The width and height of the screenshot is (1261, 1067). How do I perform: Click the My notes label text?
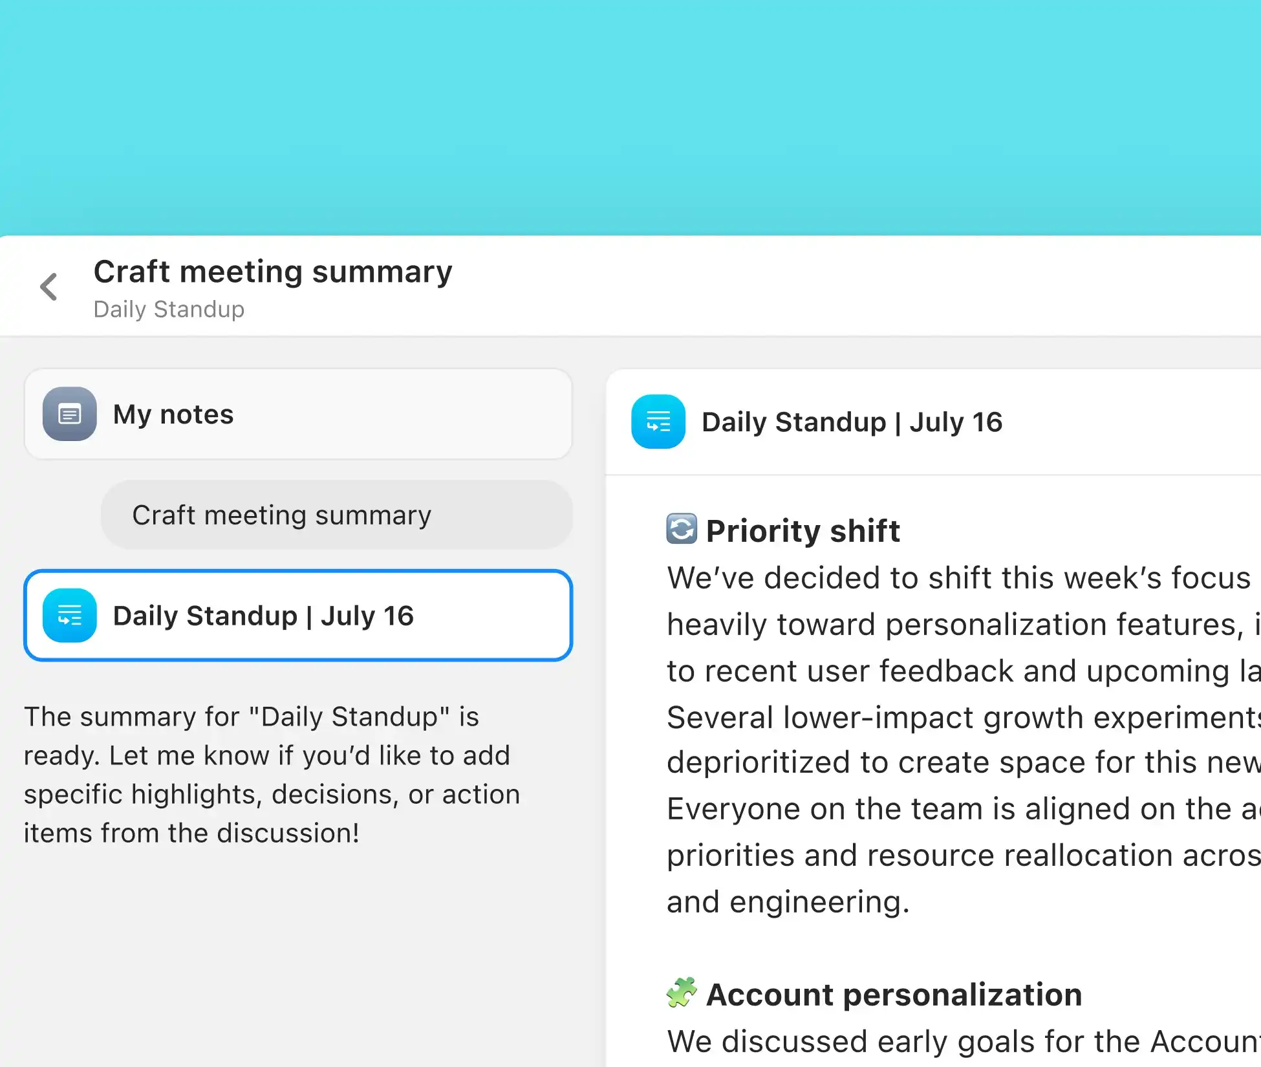[173, 415]
